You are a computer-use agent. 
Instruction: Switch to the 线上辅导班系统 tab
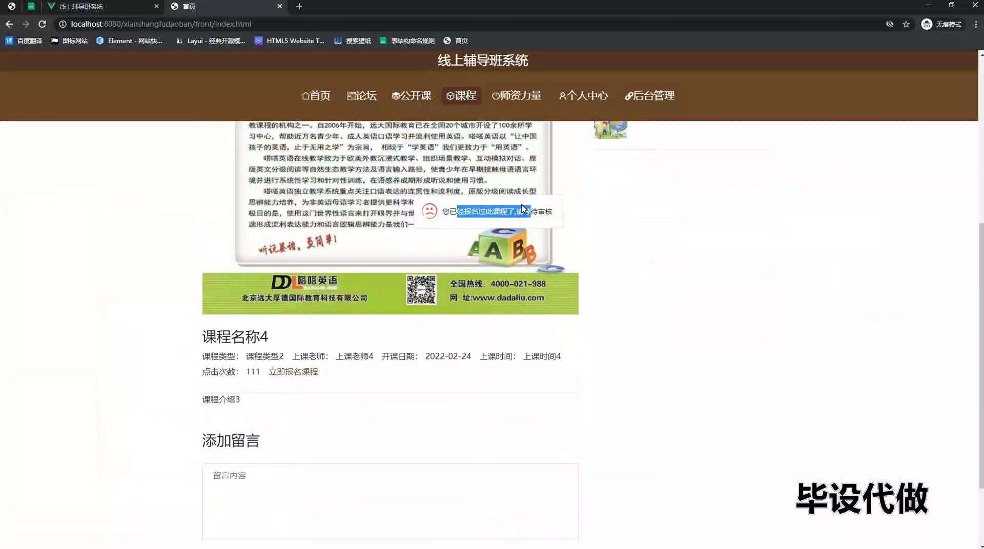pyautogui.click(x=97, y=6)
